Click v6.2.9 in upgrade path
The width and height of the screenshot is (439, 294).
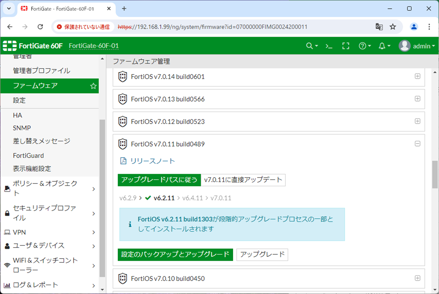tap(128, 198)
